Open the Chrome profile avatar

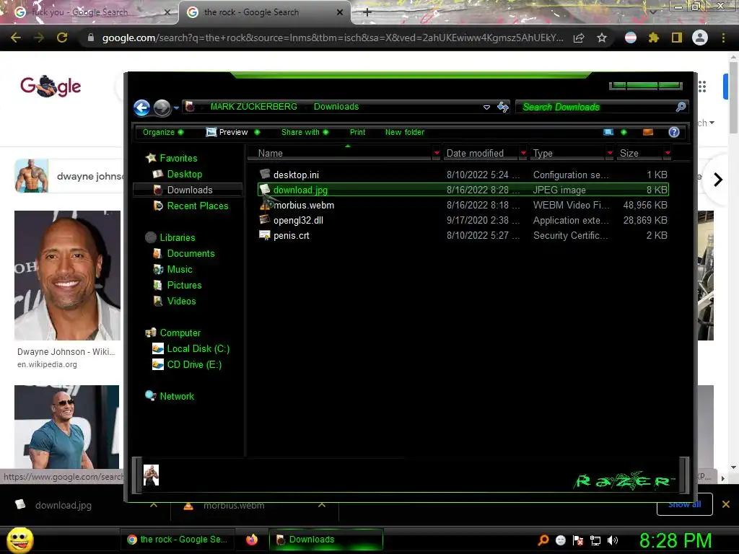[700, 38]
